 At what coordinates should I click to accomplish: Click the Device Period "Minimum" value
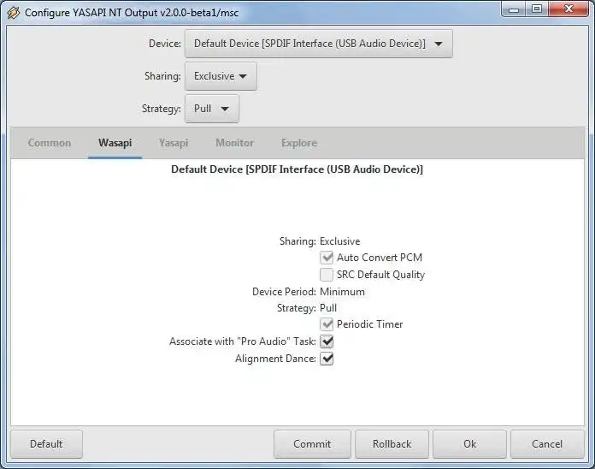coord(342,292)
